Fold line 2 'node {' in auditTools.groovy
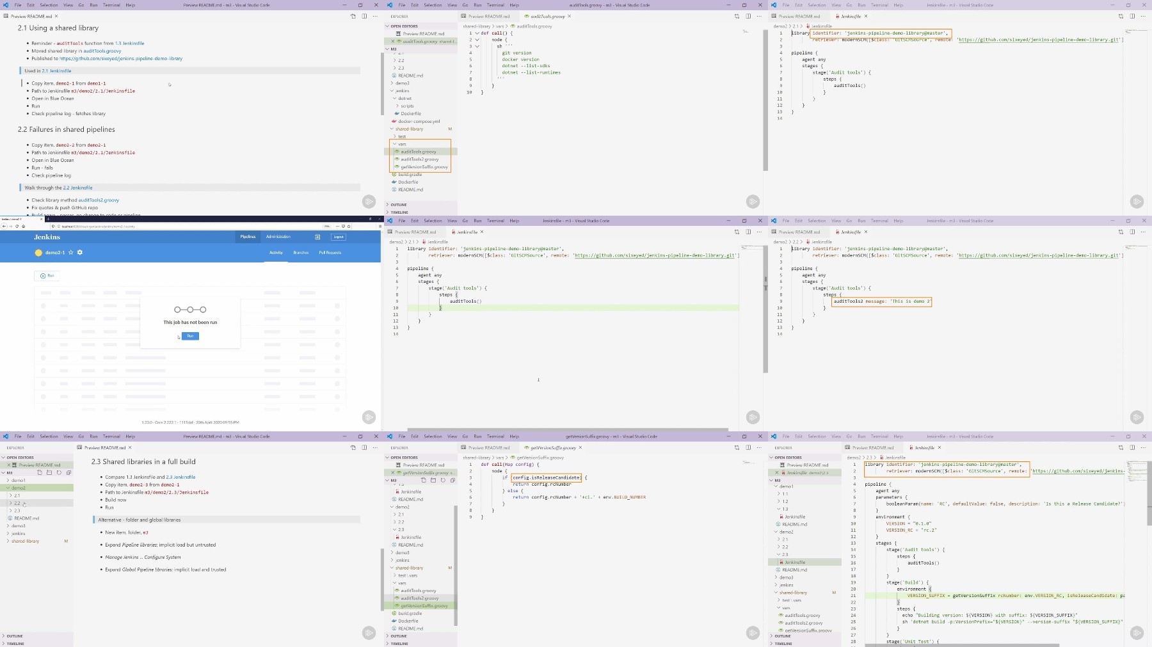The height and width of the screenshot is (647, 1152). click(x=477, y=40)
